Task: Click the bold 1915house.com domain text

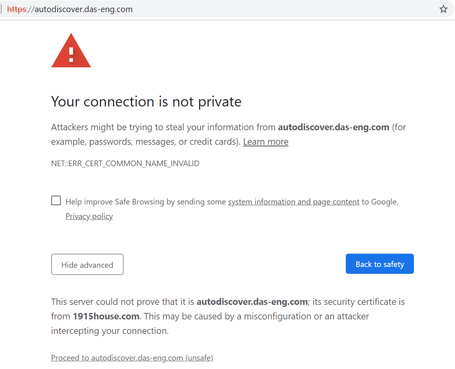Action: [106, 317]
